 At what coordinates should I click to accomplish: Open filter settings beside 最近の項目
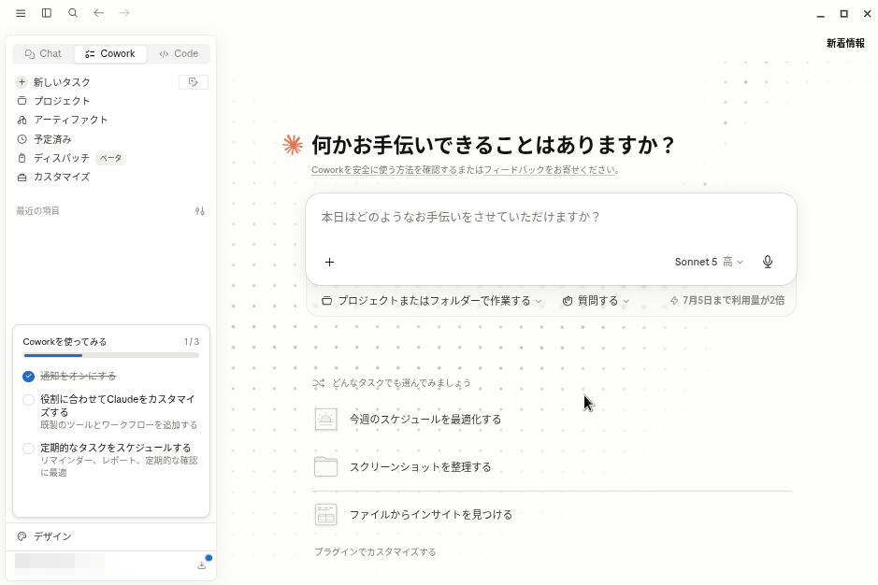pyautogui.click(x=200, y=211)
